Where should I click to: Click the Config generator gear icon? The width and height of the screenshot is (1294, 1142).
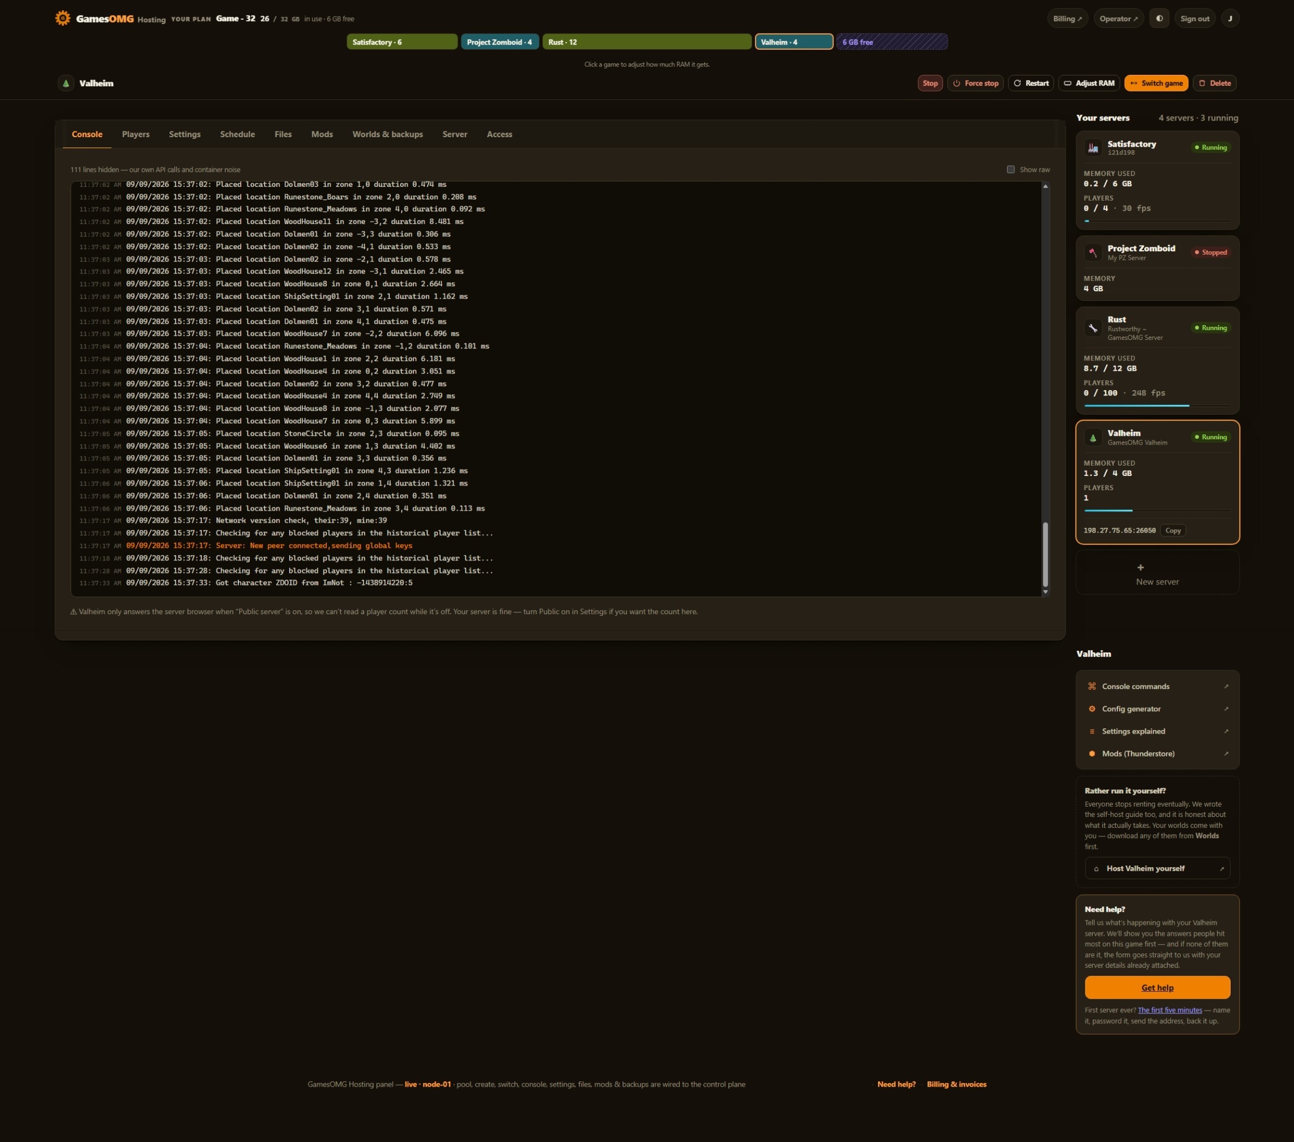pos(1092,708)
